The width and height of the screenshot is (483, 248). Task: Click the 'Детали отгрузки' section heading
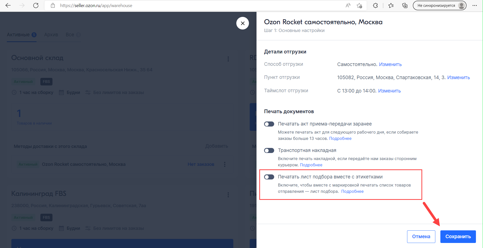285,52
